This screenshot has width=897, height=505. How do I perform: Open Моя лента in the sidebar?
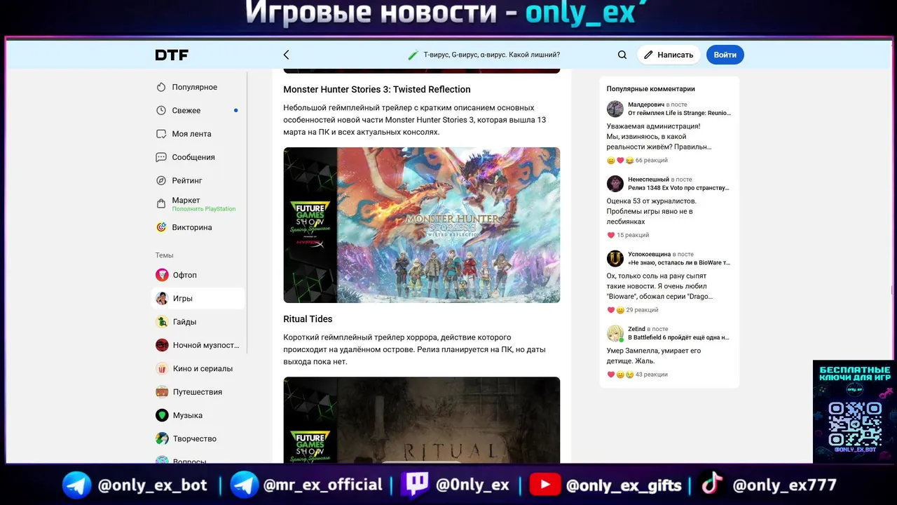tap(191, 134)
